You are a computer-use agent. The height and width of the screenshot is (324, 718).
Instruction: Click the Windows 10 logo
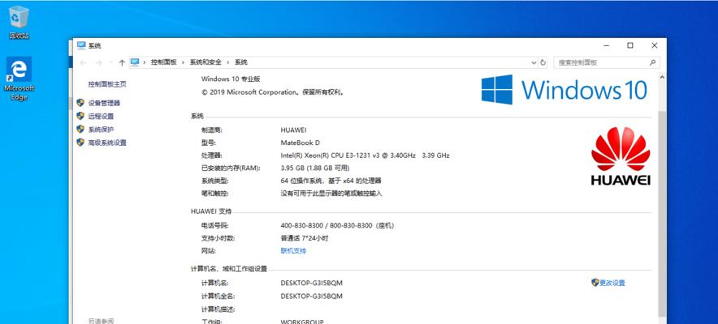tap(564, 89)
